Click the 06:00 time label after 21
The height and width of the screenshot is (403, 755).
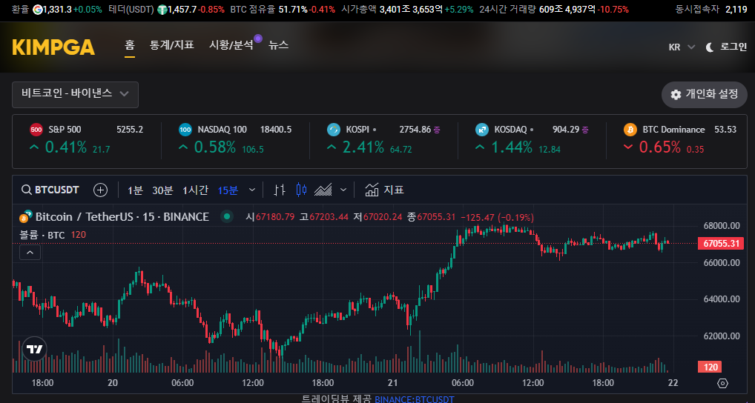pyautogui.click(x=463, y=383)
